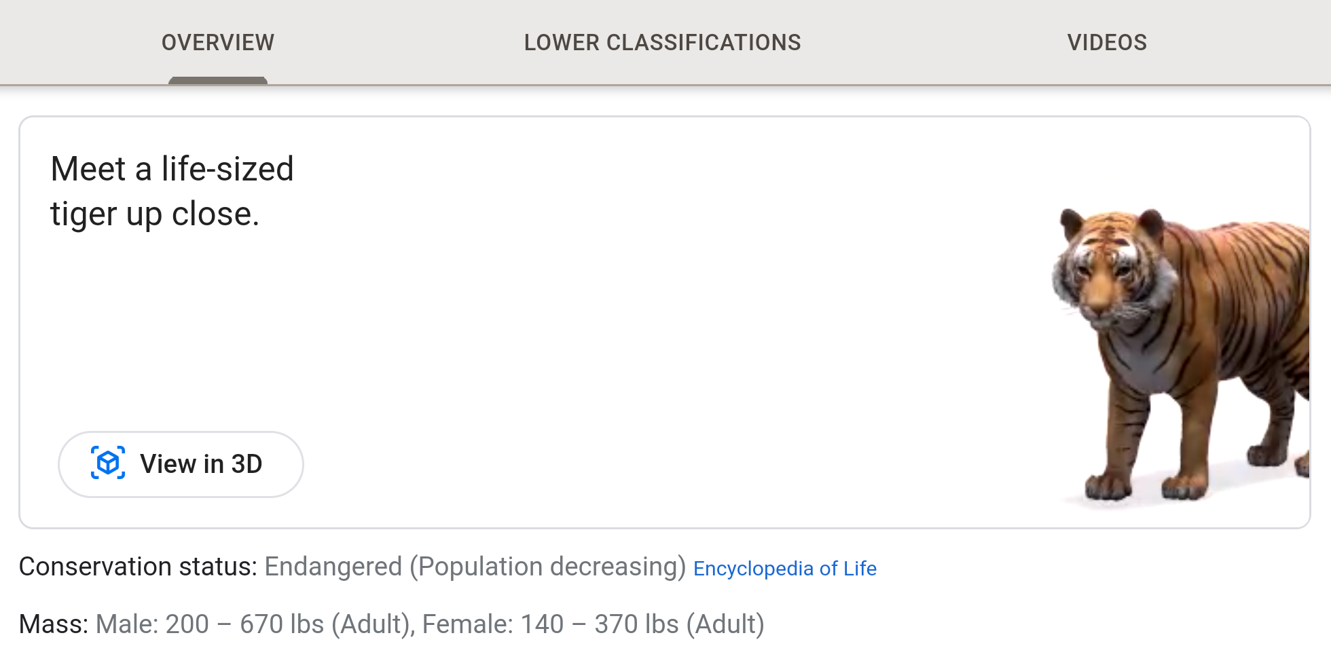Click the tiger's right ear
1331x665 pixels.
[1072, 222]
